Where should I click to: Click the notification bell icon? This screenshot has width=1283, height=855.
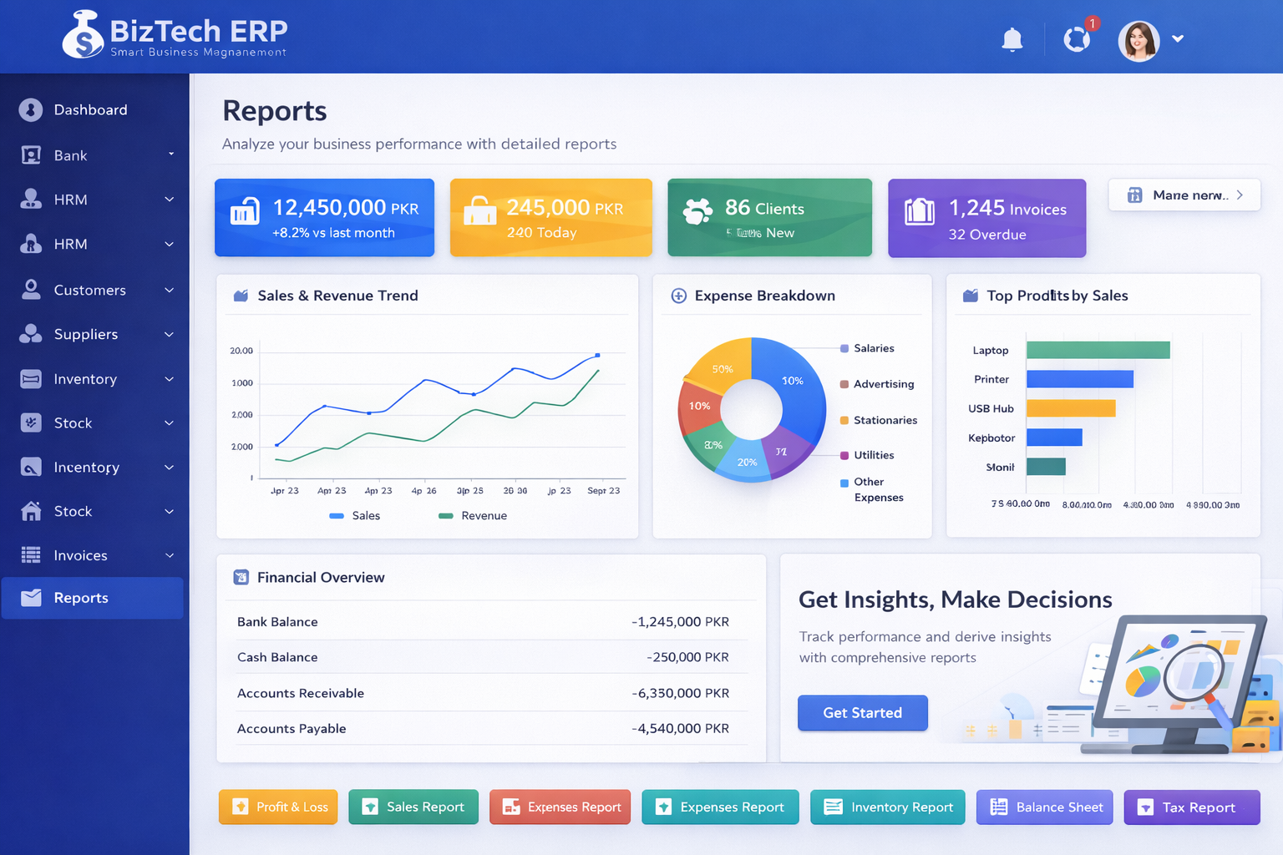pos(1012,39)
